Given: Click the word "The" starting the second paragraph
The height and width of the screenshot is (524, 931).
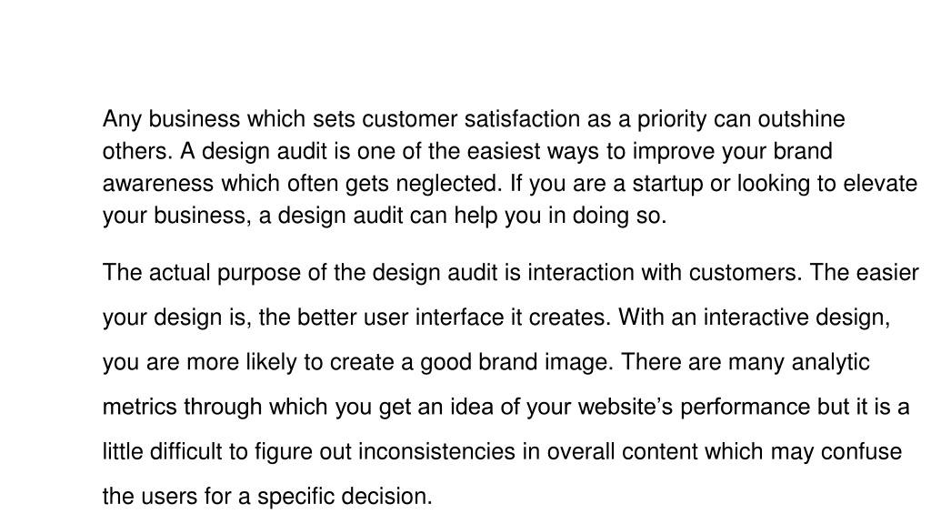Looking at the screenshot, I should point(123,273).
